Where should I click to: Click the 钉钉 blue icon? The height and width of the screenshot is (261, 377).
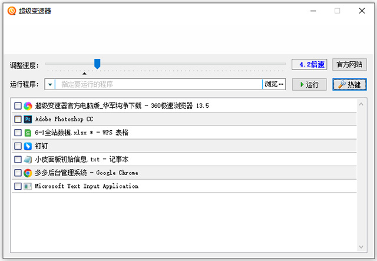(28, 146)
